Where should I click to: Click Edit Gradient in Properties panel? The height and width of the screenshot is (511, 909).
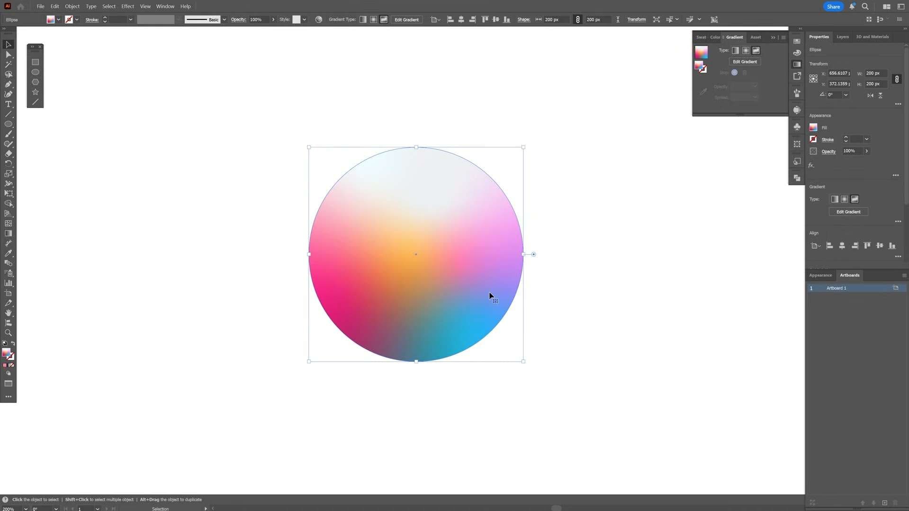click(848, 212)
